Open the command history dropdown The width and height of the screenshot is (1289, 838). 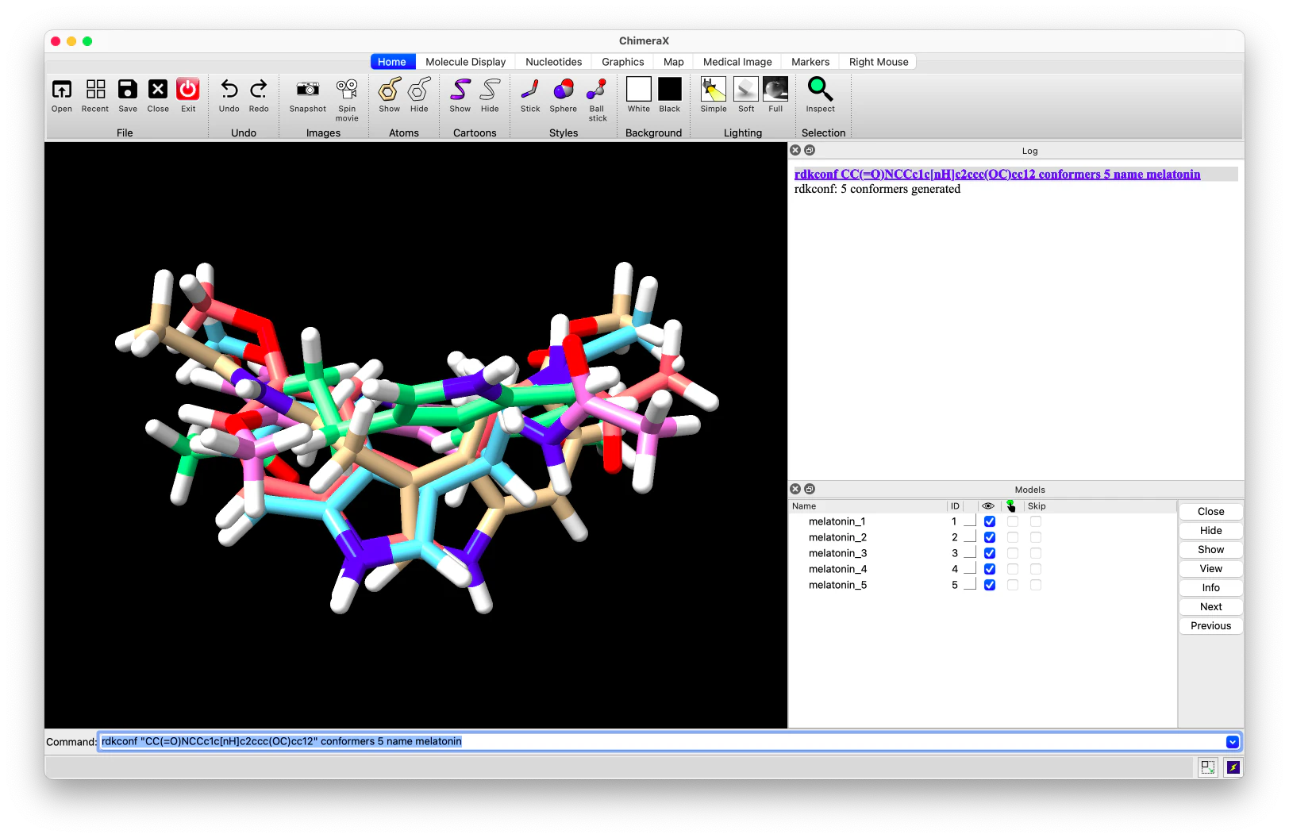pyautogui.click(x=1233, y=742)
